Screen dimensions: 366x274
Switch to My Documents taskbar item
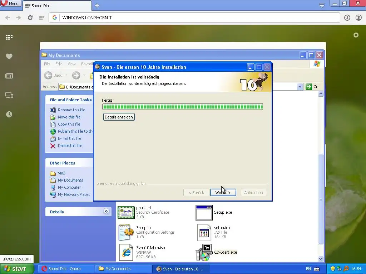click(x=123, y=269)
